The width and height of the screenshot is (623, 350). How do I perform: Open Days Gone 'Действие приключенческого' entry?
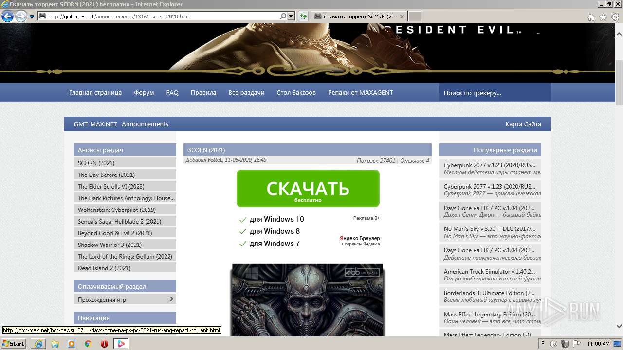pyautogui.click(x=490, y=254)
